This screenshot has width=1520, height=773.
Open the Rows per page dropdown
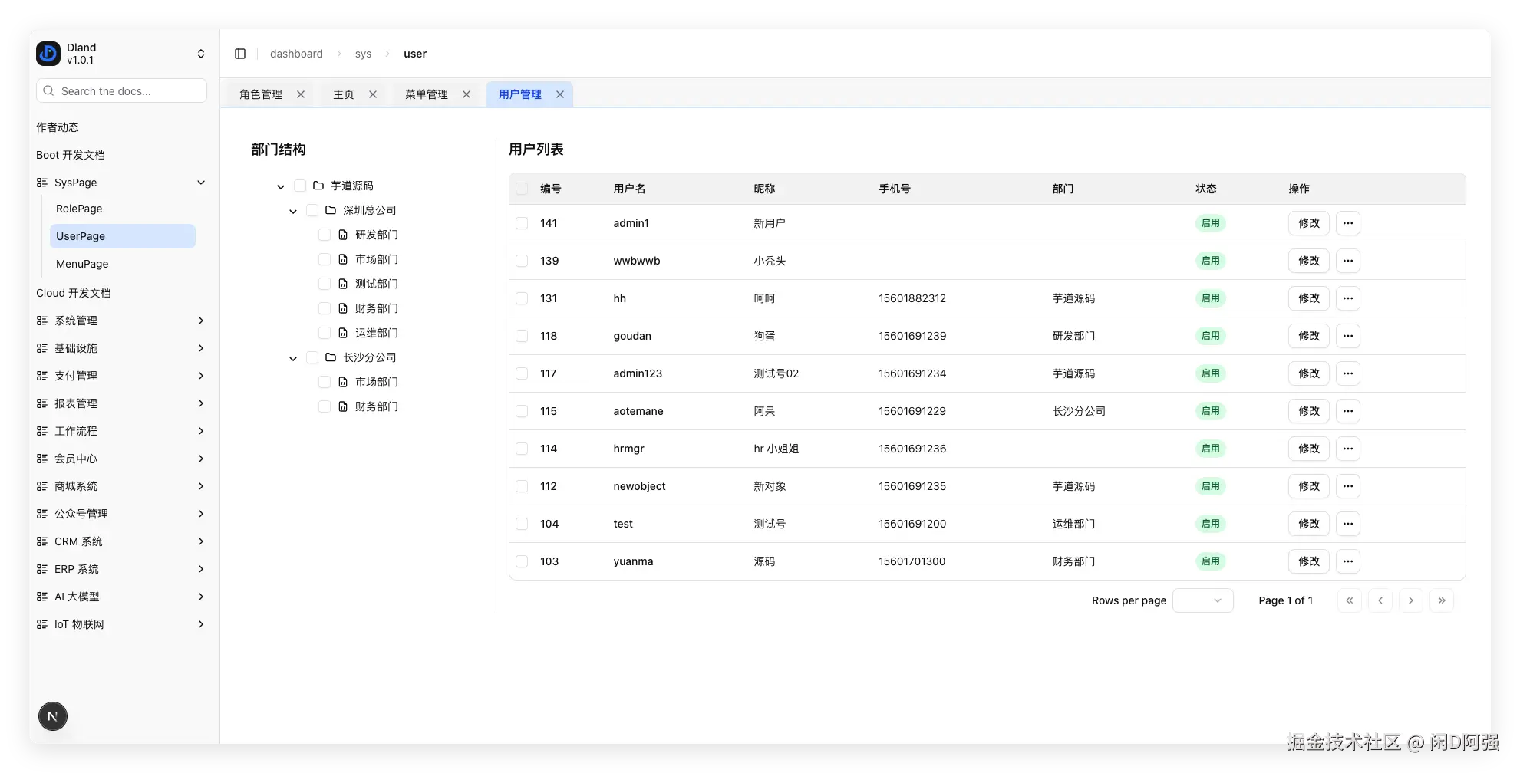pos(1202,600)
